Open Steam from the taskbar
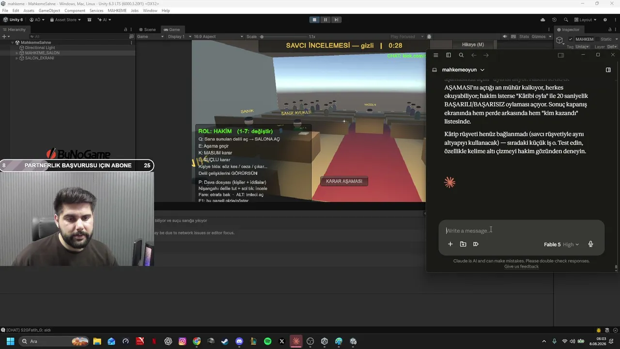This screenshot has width=620, height=349. (225, 341)
